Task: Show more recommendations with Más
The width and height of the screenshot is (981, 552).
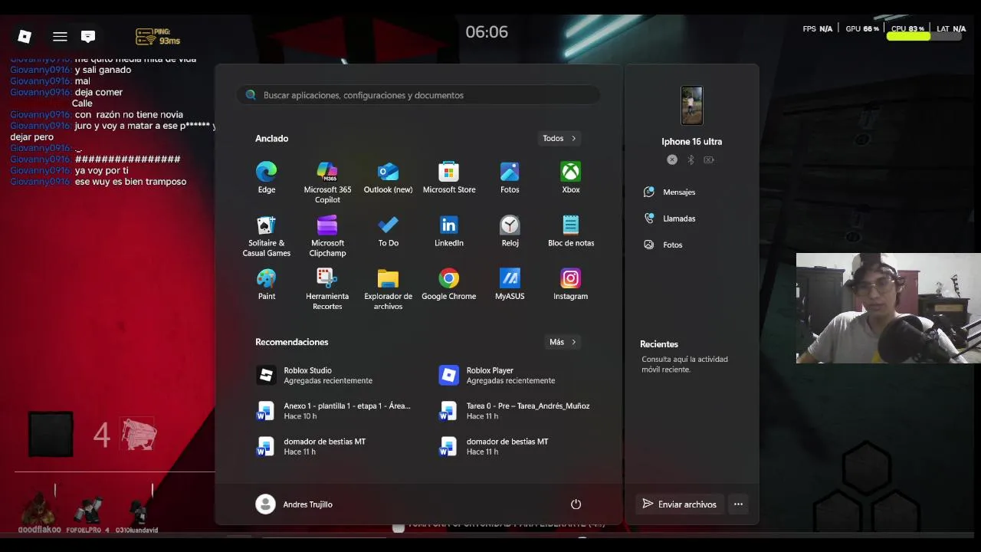Action: [563, 342]
